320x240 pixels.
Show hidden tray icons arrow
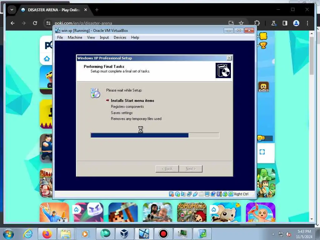273,234
